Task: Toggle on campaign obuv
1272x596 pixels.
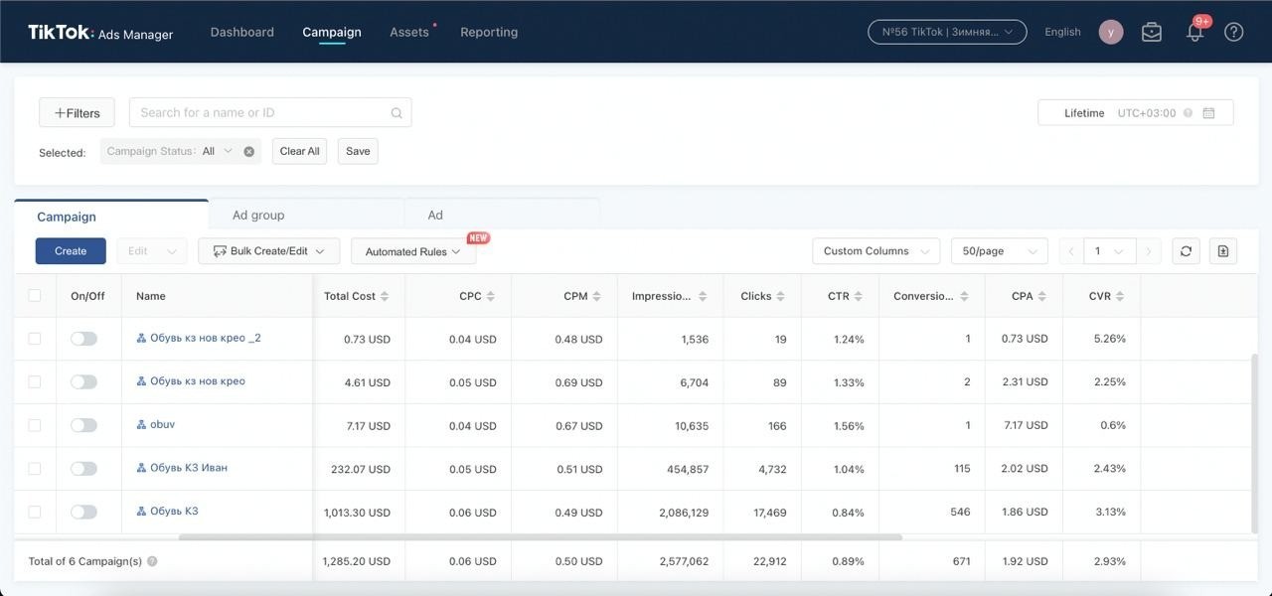Action: (83, 425)
